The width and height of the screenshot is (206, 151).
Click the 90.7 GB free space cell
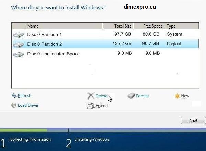(151, 44)
